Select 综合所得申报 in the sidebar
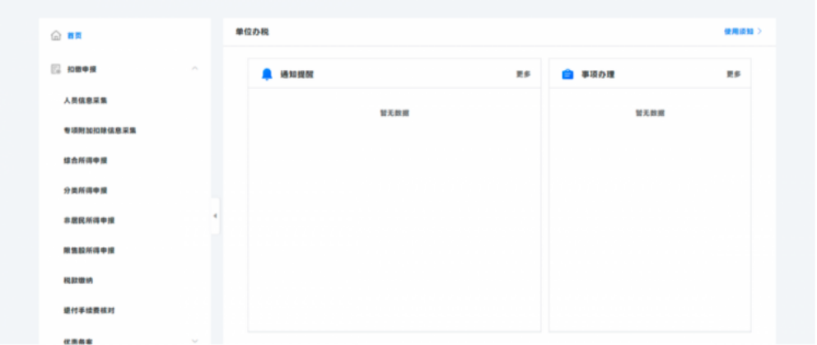Image resolution: width=817 pixels, height=345 pixels. click(x=86, y=161)
